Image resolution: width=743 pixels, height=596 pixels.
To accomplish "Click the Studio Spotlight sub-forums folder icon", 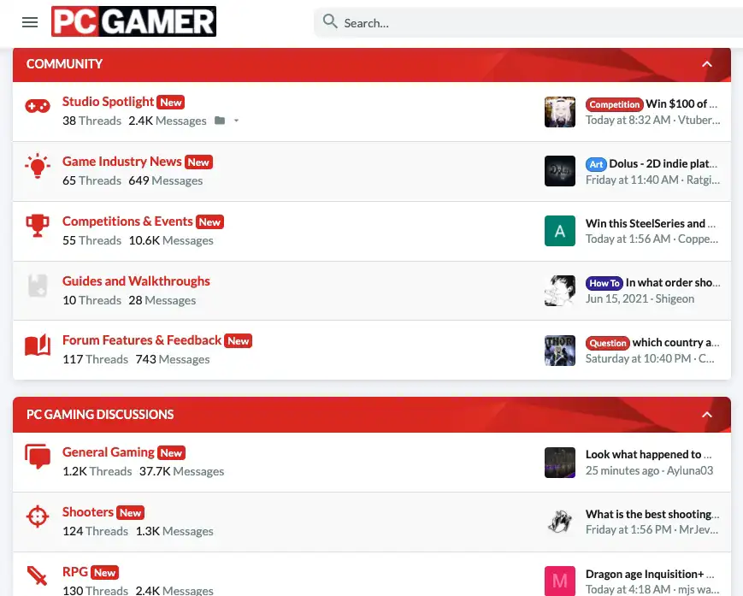I will (220, 121).
